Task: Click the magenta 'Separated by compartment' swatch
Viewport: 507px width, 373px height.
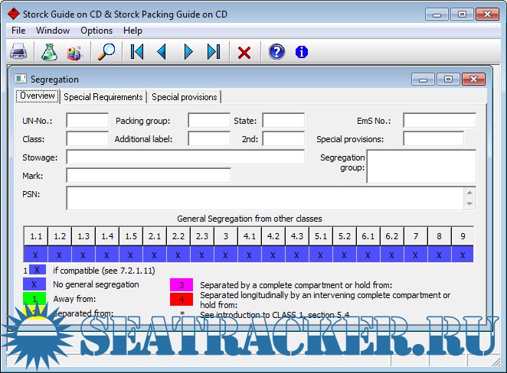Action: coord(182,285)
